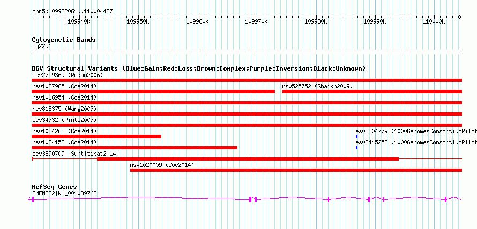Click the TMEM232|NM_001039763 gene label

point(64,193)
